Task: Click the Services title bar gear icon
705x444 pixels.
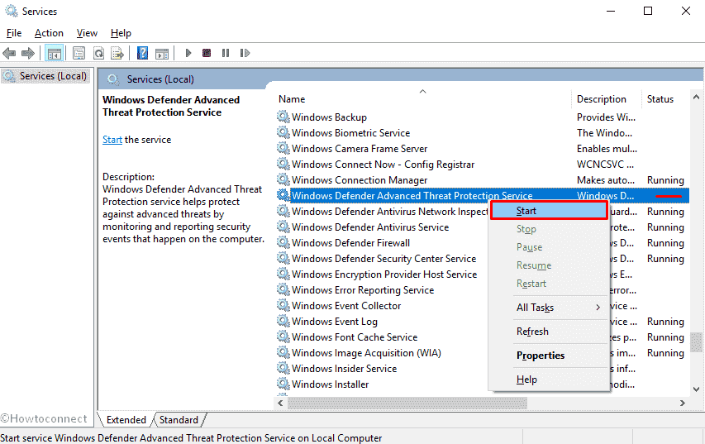Action: click(12, 11)
